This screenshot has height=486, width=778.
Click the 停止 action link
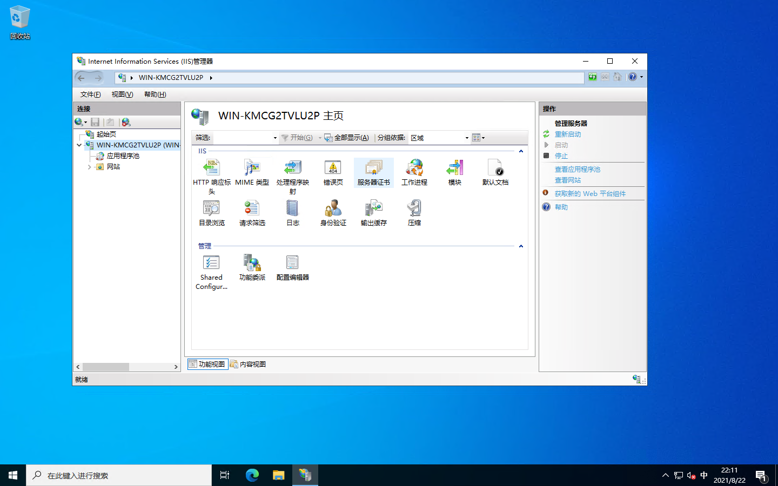pos(561,156)
